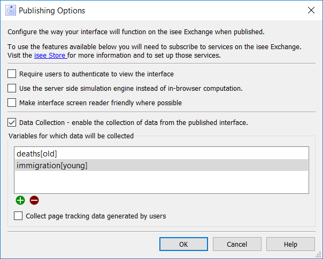This screenshot has width=323, height=259.
Task: Click the red remove variable minus icon
Action: tap(34, 200)
